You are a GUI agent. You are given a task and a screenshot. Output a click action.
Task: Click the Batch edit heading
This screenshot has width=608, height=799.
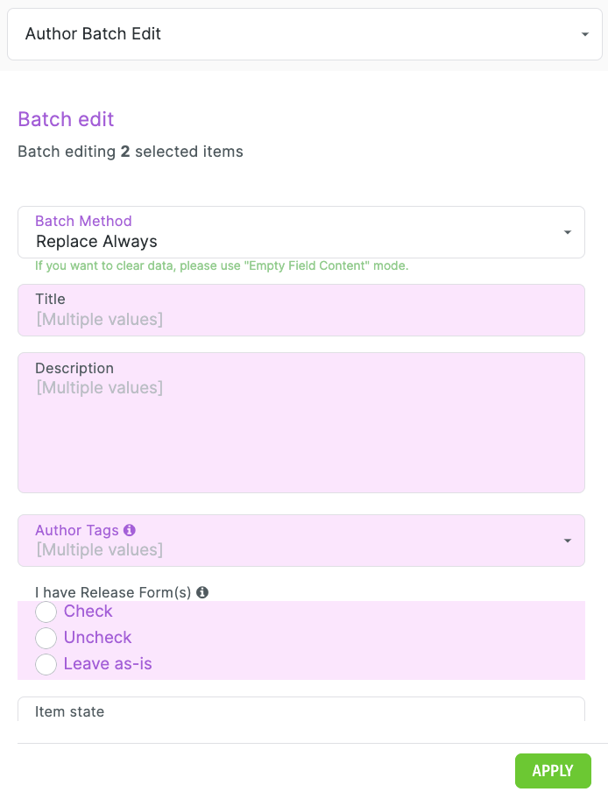pos(66,119)
